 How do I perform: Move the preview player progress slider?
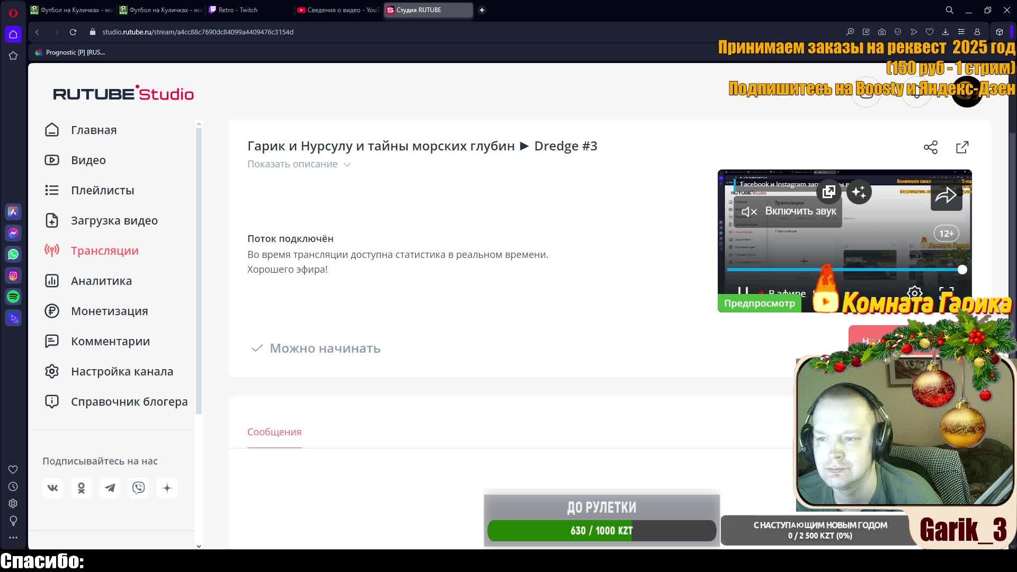tap(962, 270)
